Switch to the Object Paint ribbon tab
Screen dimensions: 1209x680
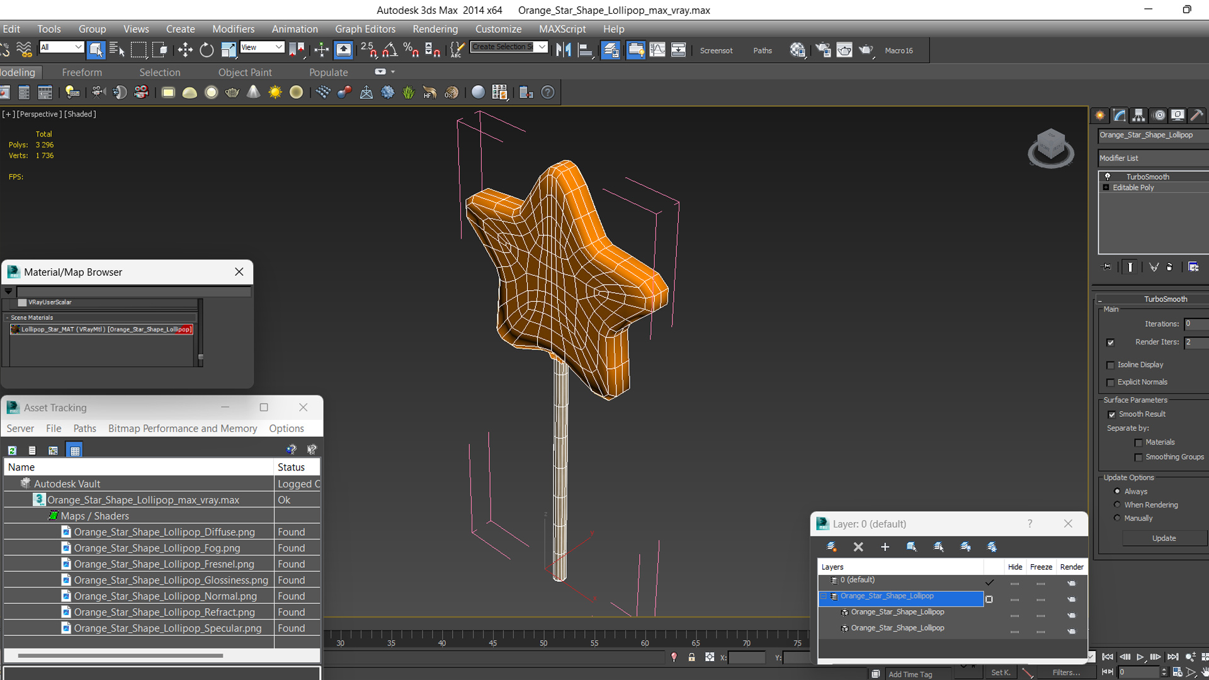[x=245, y=72]
